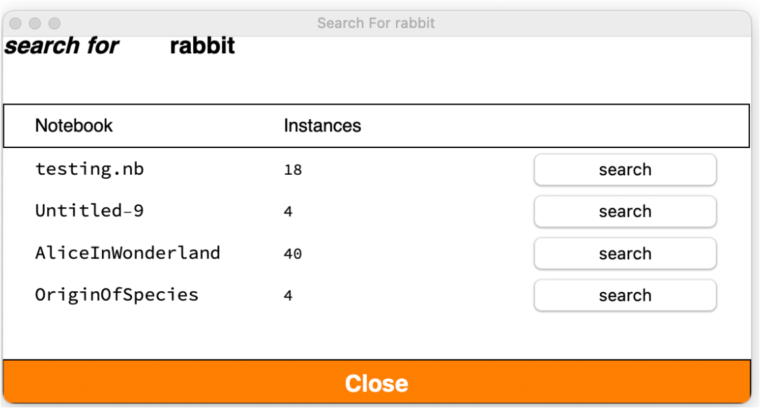Image resolution: width=760 pixels, height=408 pixels.
Task: Click the window title 'Search For rabbit'
Action: coord(376,23)
